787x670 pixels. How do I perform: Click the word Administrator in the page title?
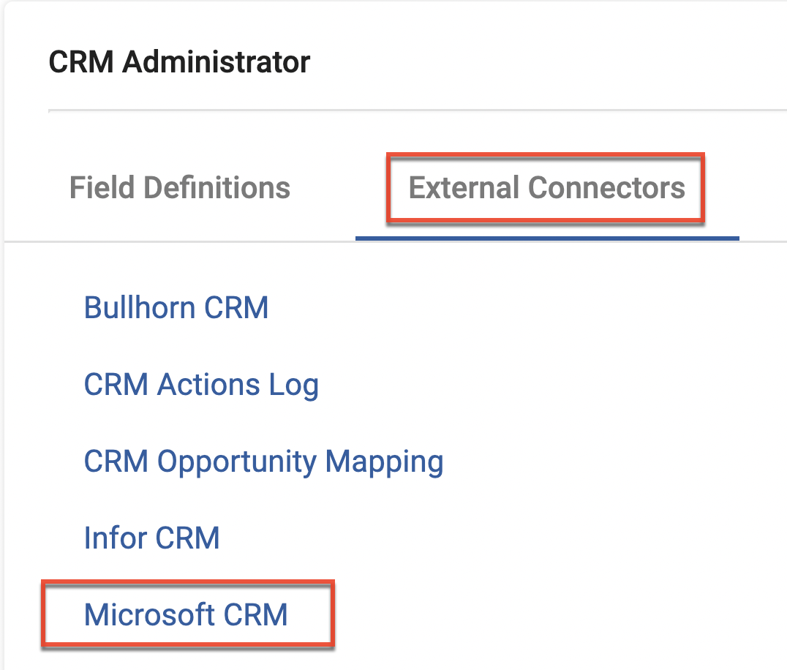click(x=216, y=62)
